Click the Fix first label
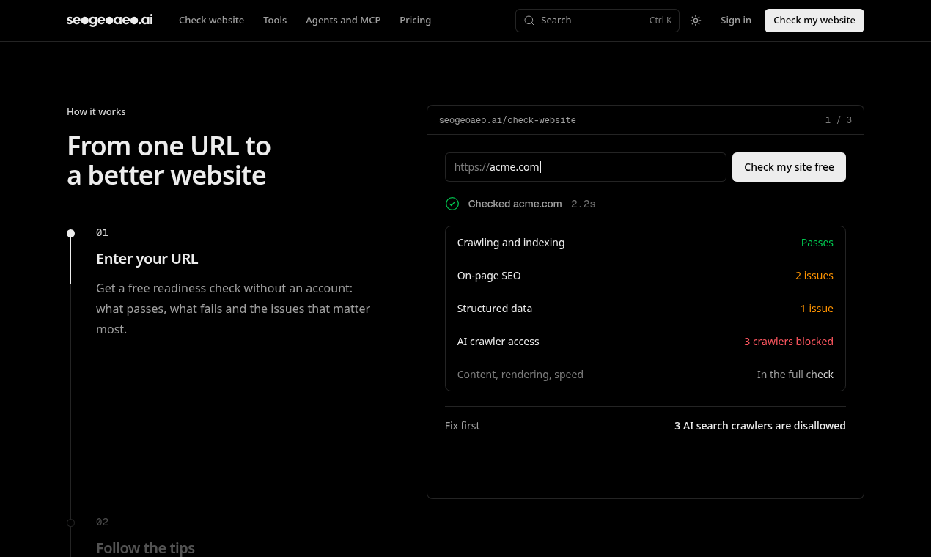 (x=463, y=426)
